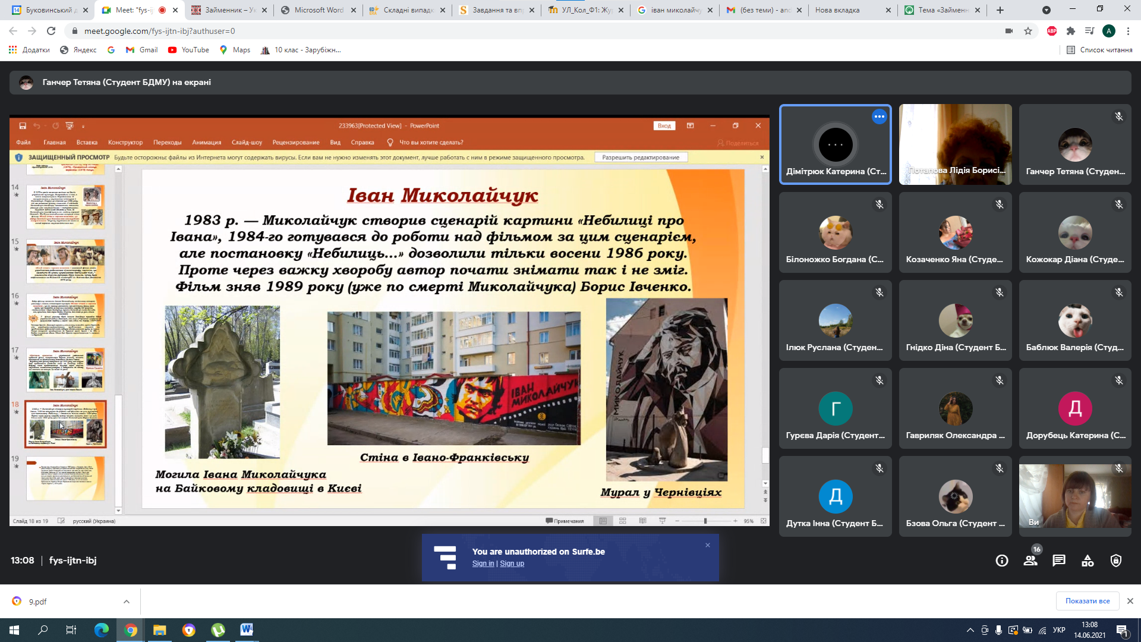Click muted mic icon on Білоножко Богдана tile

click(880, 204)
